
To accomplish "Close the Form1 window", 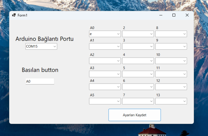I will (x=187, y=15).
